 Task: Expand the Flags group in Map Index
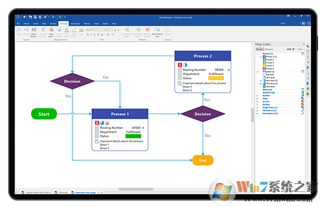coord(257,99)
